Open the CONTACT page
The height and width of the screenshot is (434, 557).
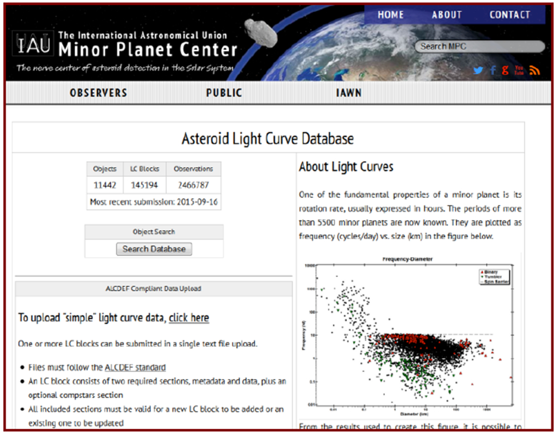tap(509, 15)
